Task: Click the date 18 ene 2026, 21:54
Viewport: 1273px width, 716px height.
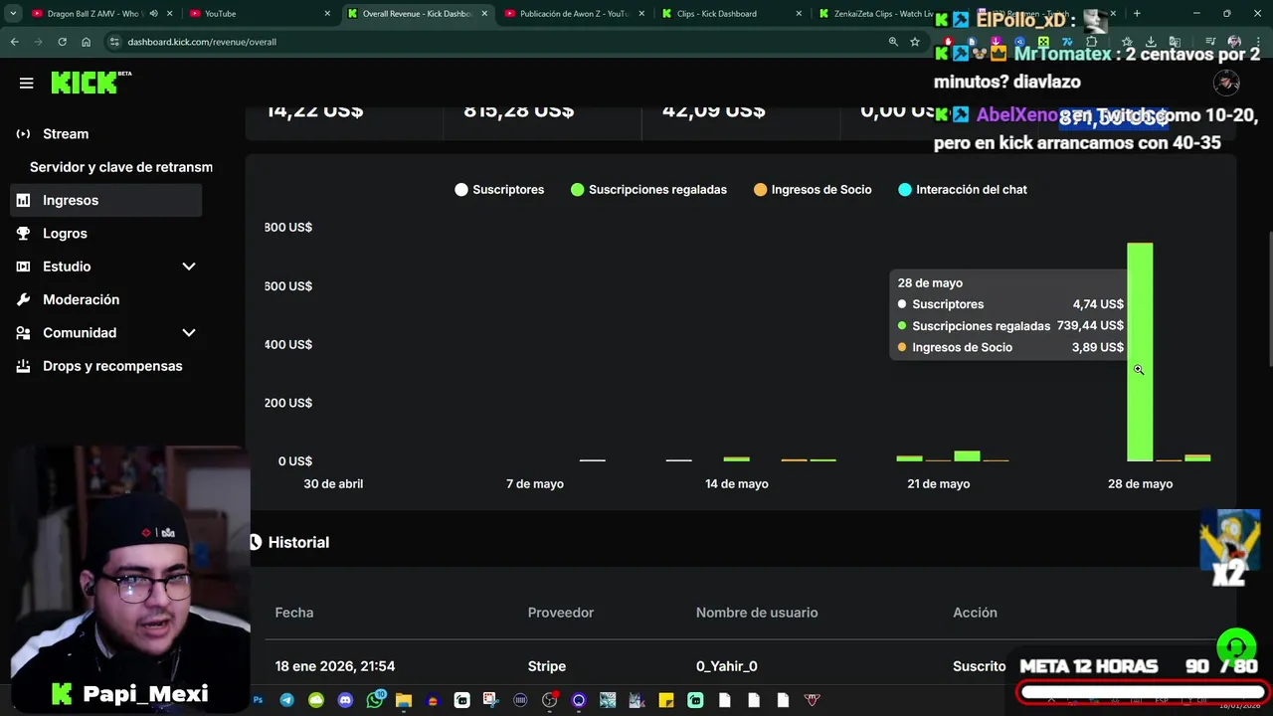Action: click(335, 666)
